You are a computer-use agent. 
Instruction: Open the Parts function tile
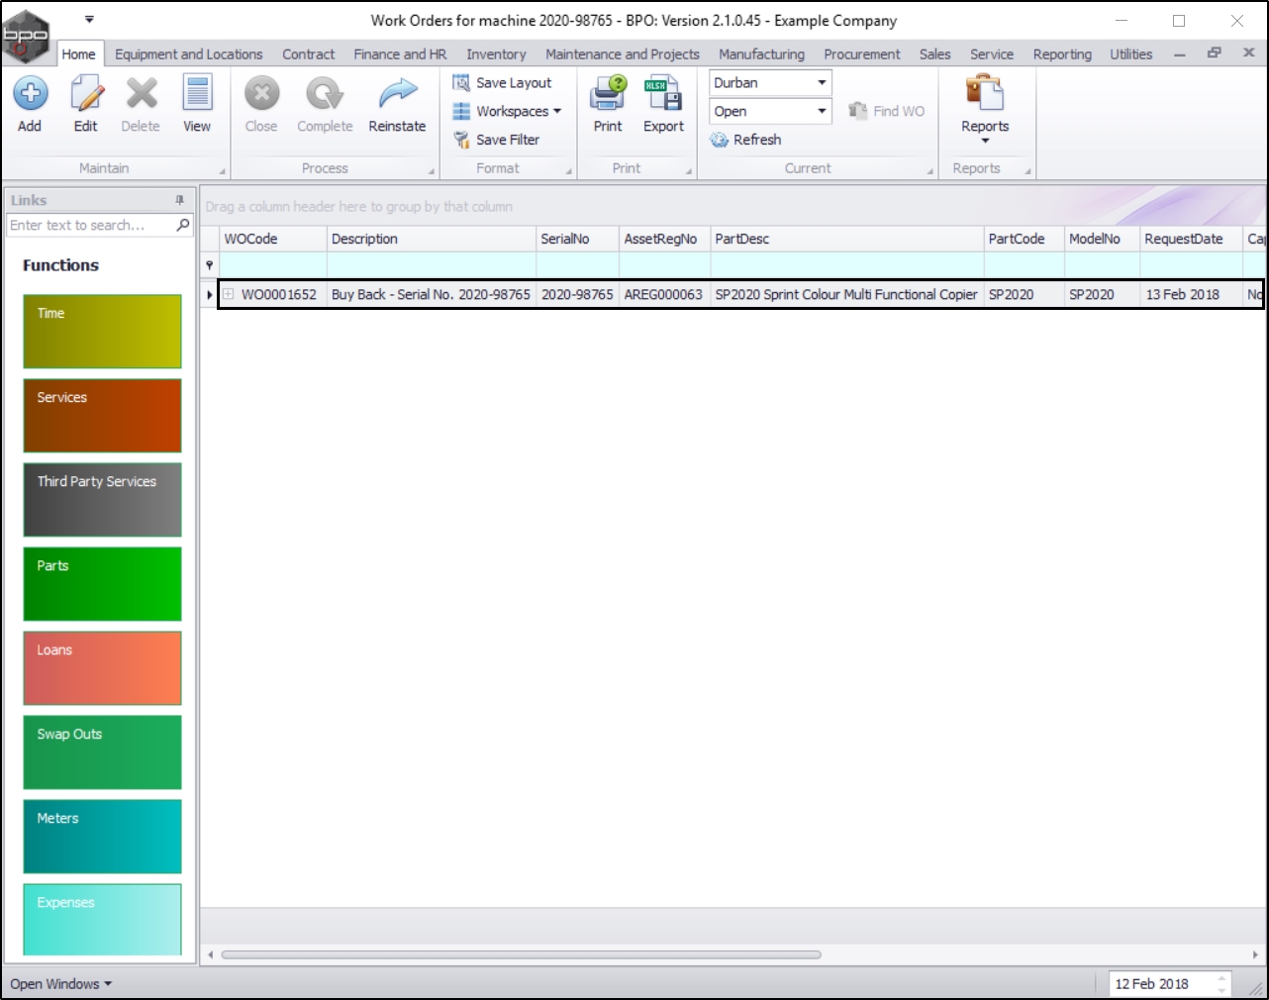[x=103, y=584]
